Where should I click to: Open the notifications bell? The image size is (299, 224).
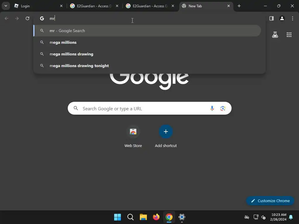tap(291, 217)
